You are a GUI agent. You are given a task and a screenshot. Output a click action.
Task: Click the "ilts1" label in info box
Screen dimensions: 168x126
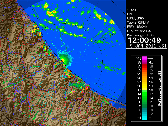coord(132,10)
